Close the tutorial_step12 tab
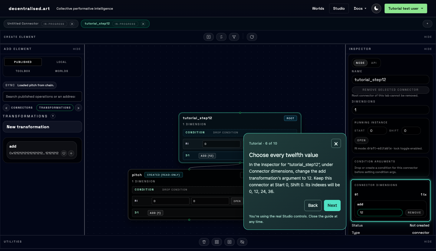Viewport: 436px width, 251px height. [143, 24]
